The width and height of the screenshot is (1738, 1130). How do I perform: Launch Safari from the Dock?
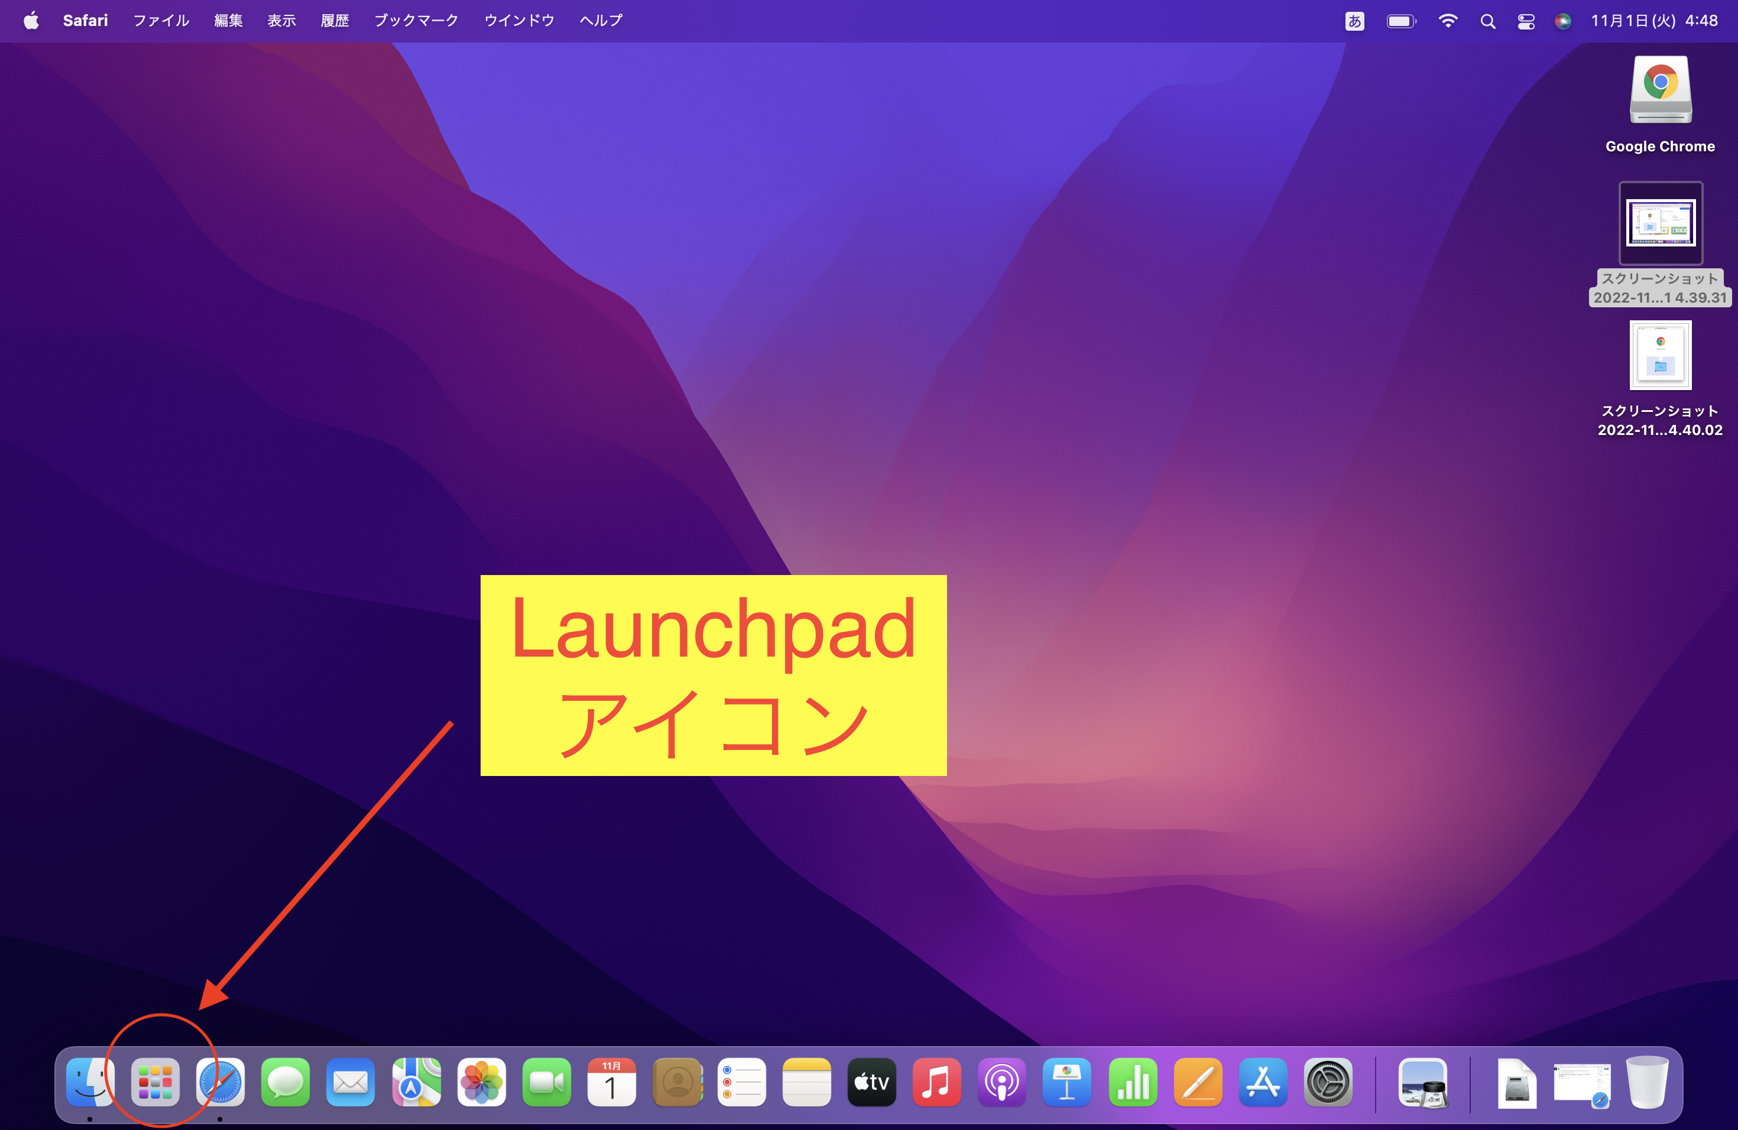220,1082
